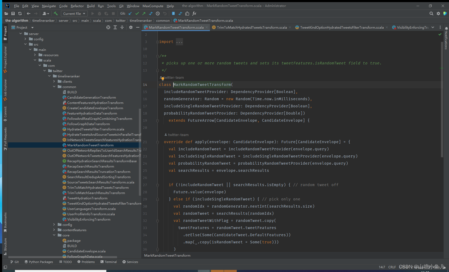Open Notifications side panel
The height and width of the screenshot is (272, 449).
pyautogui.click(x=446, y=38)
